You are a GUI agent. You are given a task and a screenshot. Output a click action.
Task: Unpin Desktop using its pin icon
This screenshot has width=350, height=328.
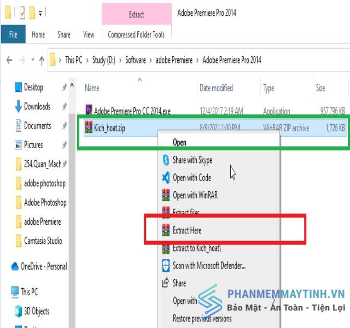[65, 87]
